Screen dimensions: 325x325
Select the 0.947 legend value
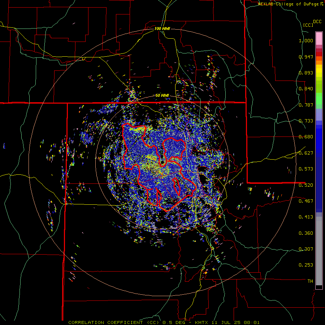(306, 57)
